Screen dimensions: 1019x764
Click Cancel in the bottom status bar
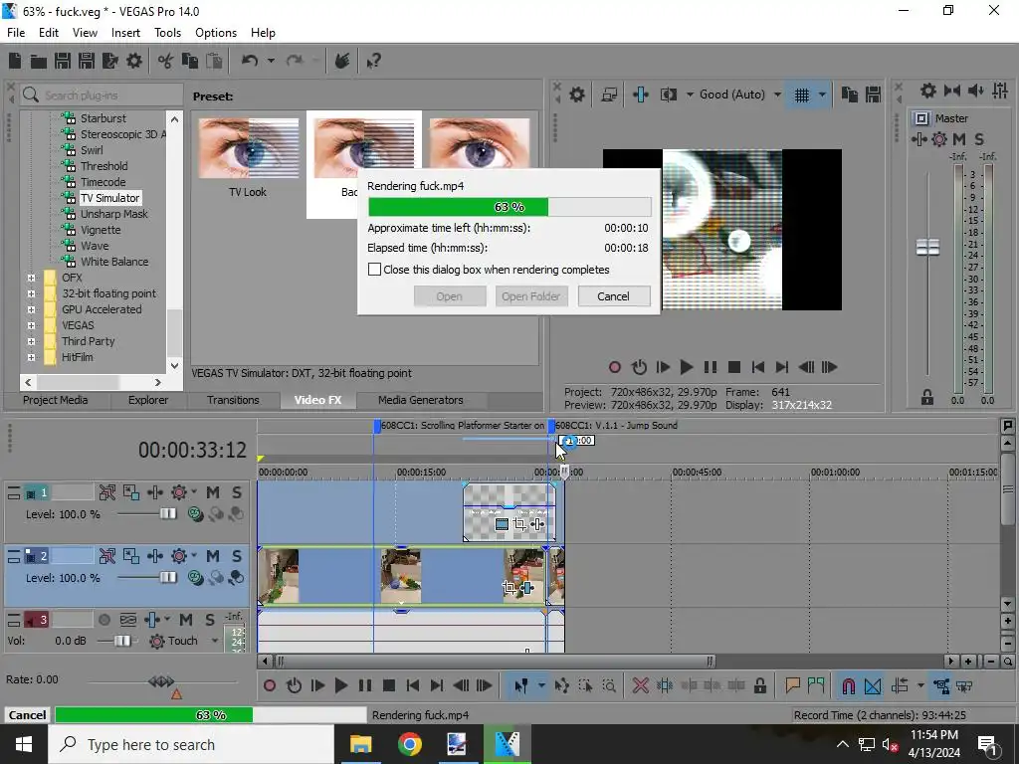pyautogui.click(x=27, y=714)
